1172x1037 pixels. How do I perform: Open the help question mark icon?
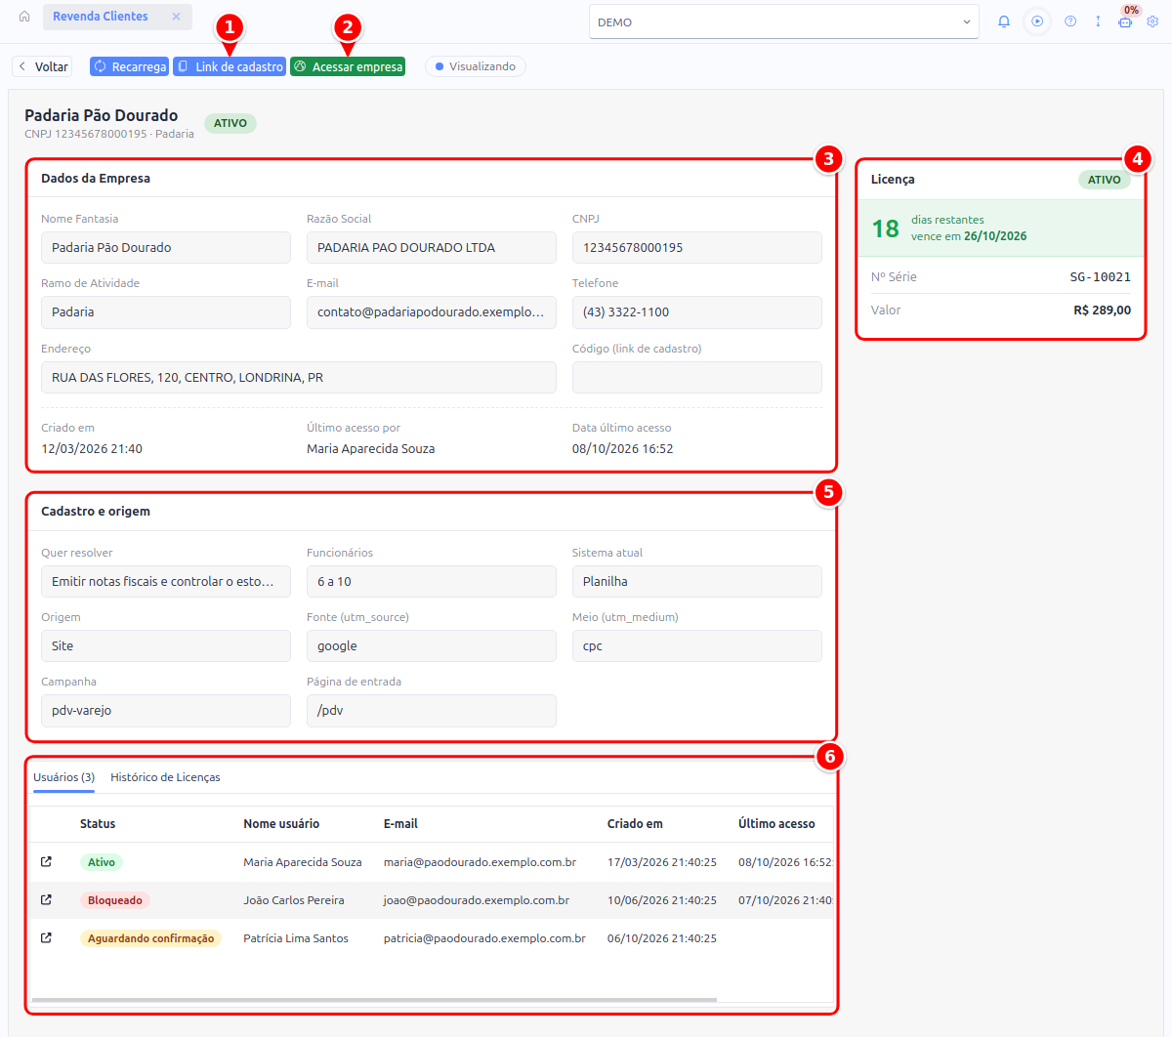click(1070, 21)
